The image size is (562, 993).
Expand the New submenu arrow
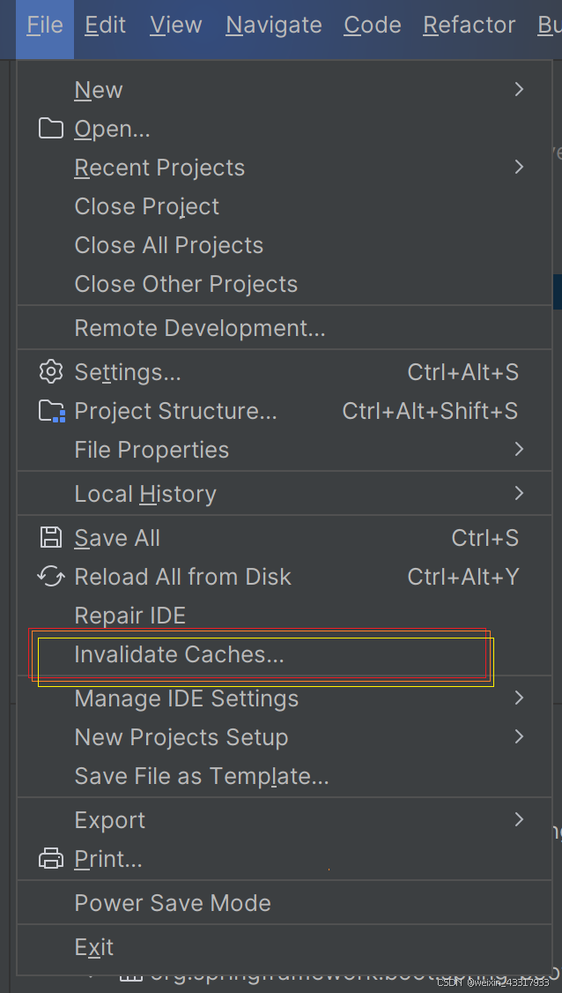tap(519, 89)
